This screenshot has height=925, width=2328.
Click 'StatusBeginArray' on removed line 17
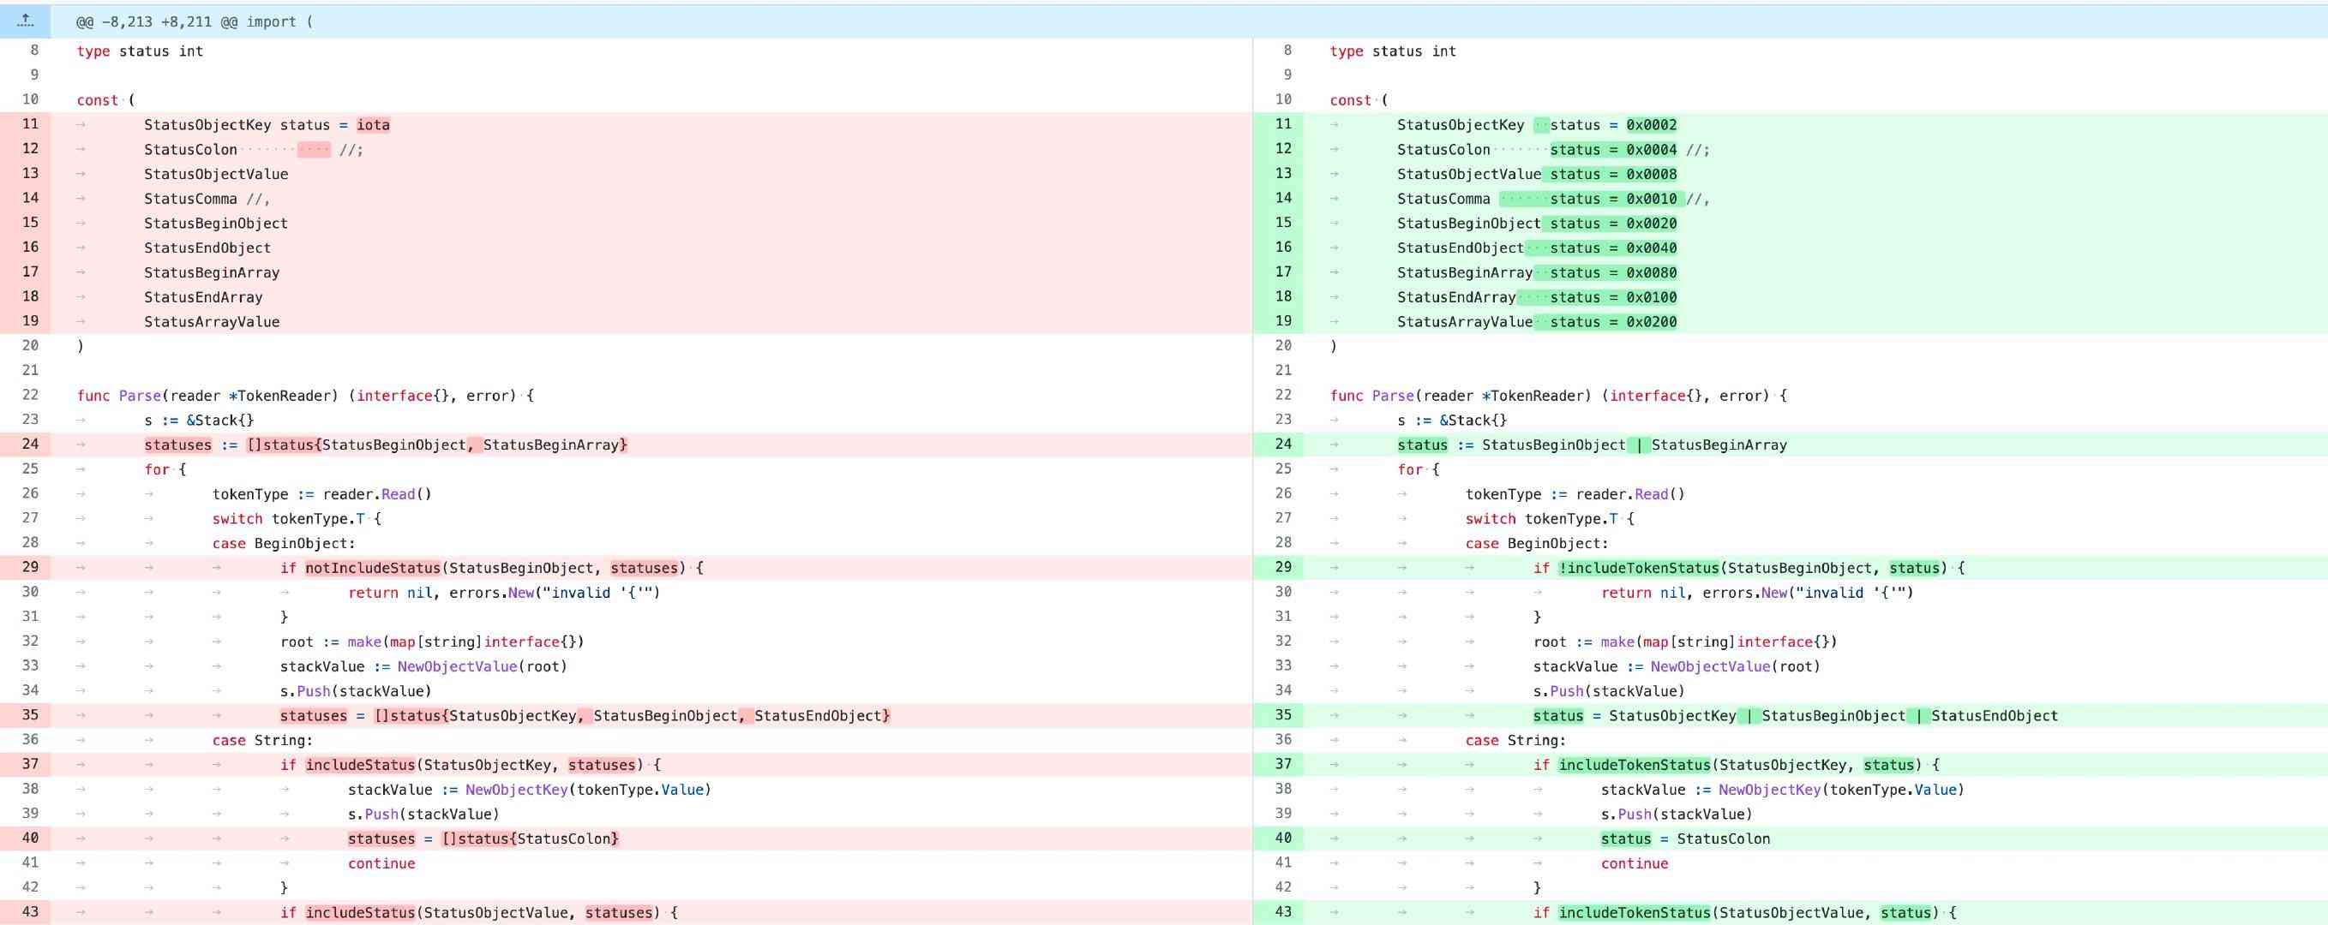click(x=212, y=273)
